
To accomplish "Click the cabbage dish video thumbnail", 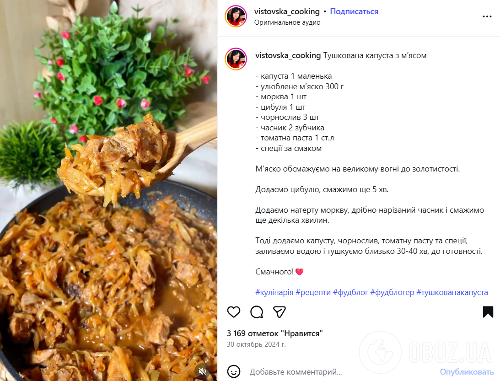I will (108, 190).
